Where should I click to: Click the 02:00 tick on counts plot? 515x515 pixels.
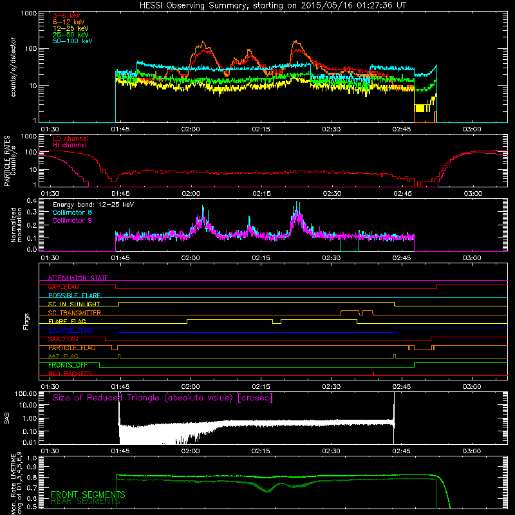[x=191, y=129]
